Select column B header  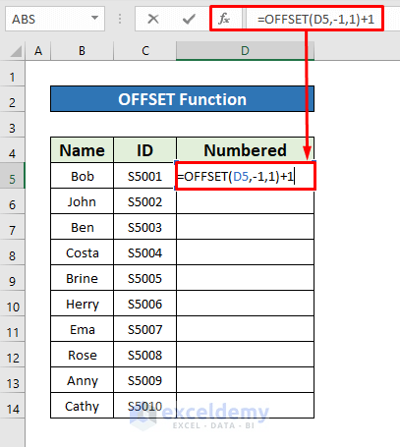(x=82, y=51)
